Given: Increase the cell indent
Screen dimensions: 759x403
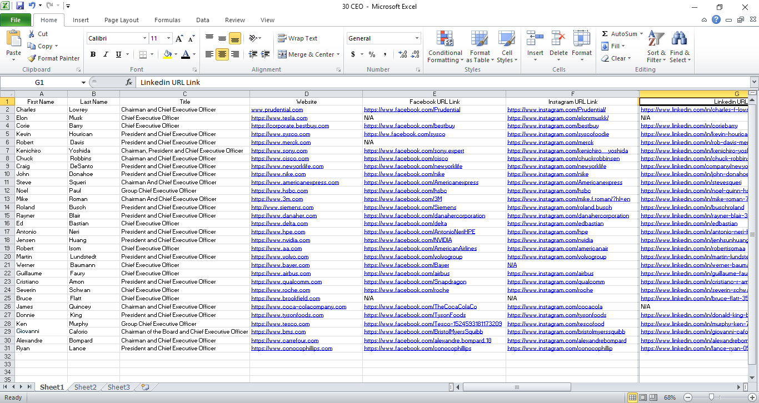Looking at the screenshot, I should [x=266, y=54].
